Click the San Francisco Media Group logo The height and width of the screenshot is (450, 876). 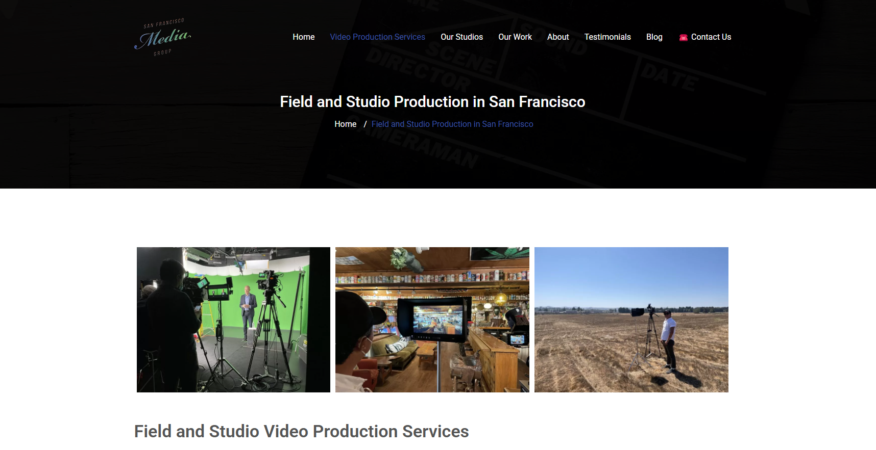point(162,37)
